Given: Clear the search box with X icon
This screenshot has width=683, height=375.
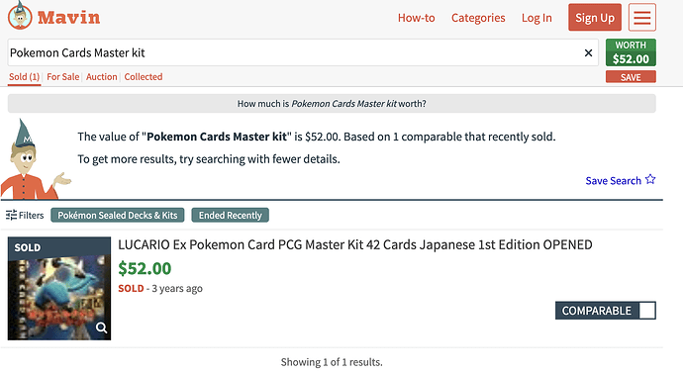Looking at the screenshot, I should coord(588,52).
